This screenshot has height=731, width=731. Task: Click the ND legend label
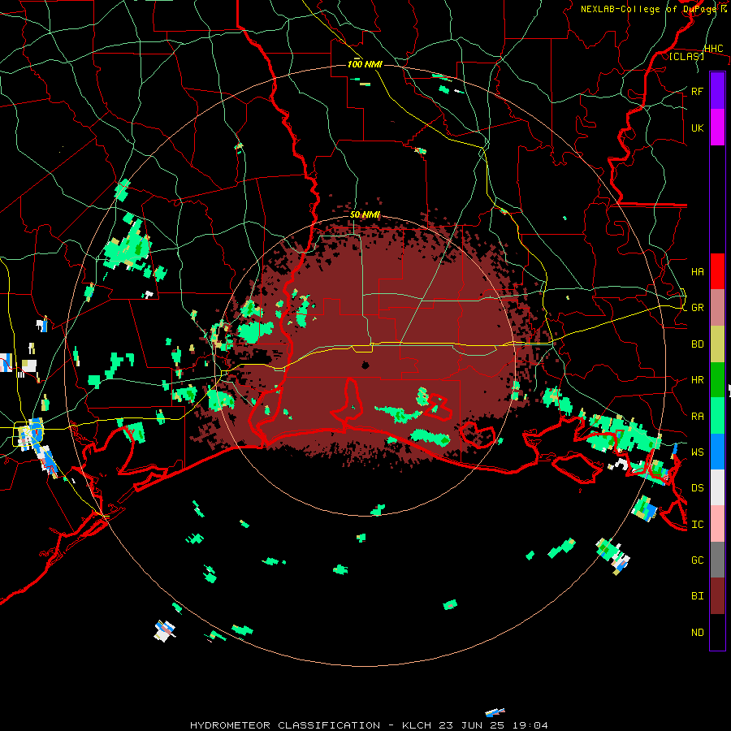coord(697,633)
